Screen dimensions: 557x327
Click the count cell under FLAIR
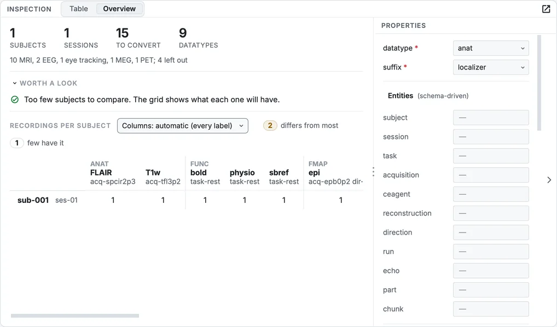click(113, 200)
